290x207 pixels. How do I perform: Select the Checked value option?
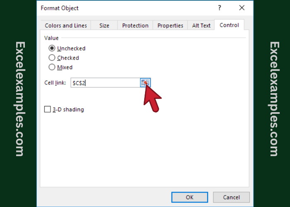(52, 58)
